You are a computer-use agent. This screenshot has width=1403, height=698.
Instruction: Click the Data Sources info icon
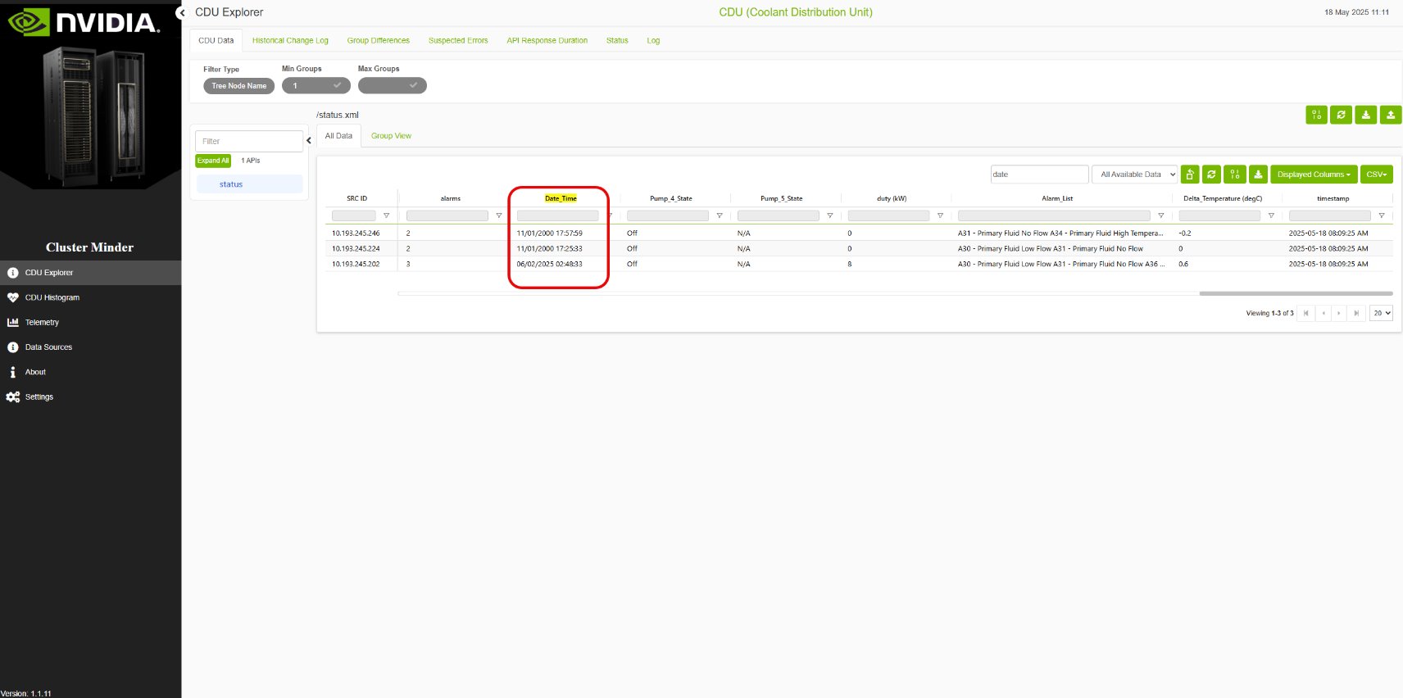pyautogui.click(x=12, y=347)
